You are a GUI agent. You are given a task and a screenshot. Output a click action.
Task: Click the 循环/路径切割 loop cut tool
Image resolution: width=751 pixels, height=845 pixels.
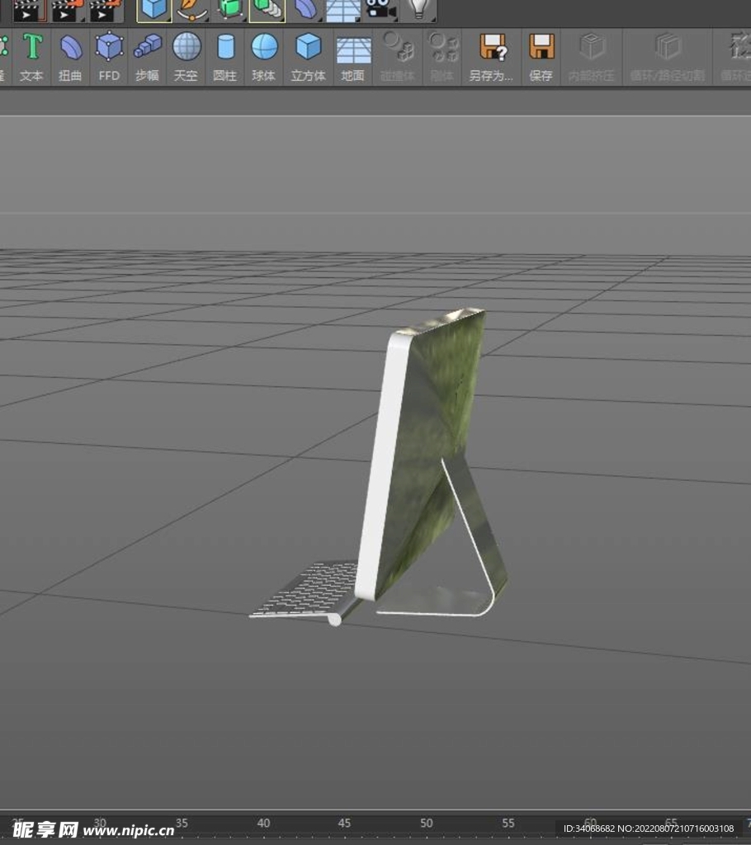coord(667,54)
